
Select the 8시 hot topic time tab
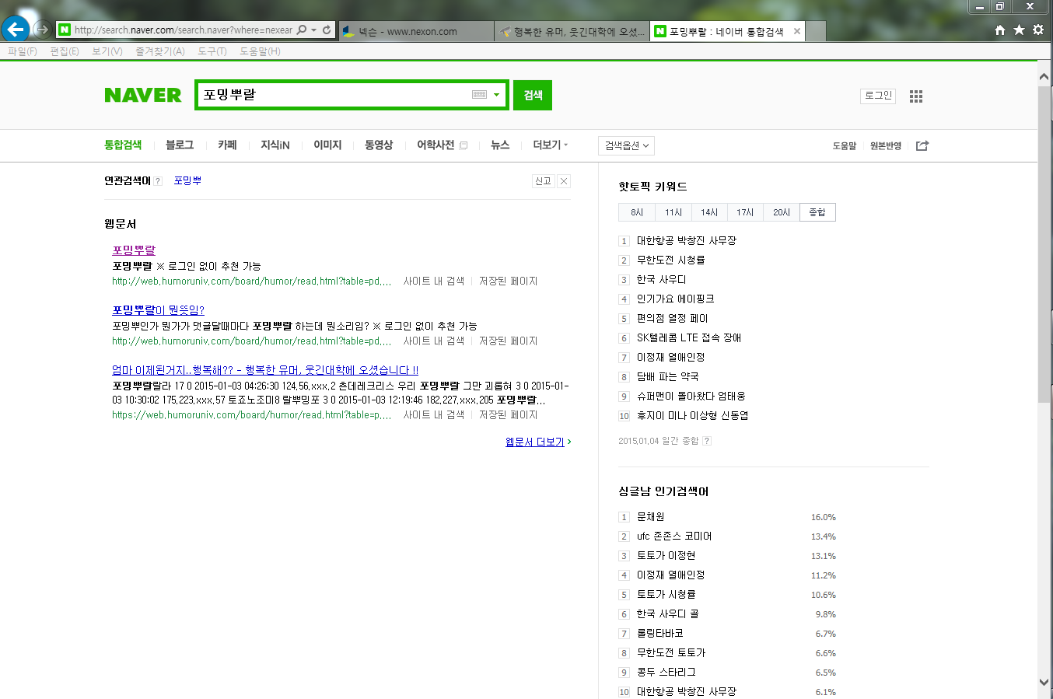[637, 212]
